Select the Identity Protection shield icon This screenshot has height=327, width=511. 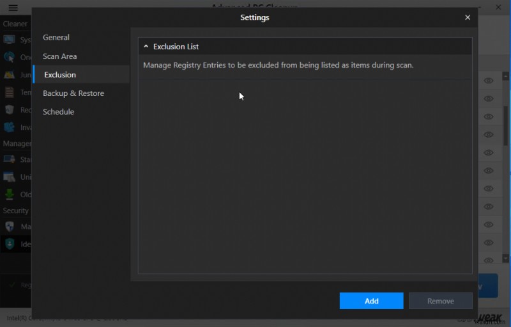point(10,244)
